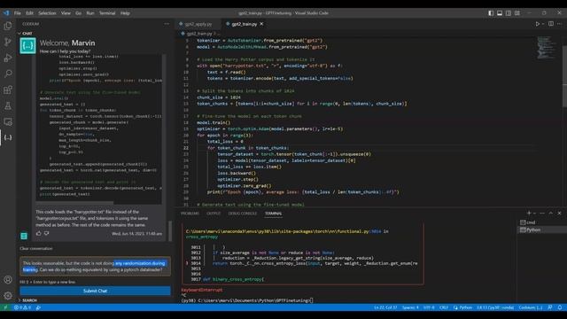Open the File menu
Image resolution: width=567 pixels, height=319 pixels.
pos(18,13)
